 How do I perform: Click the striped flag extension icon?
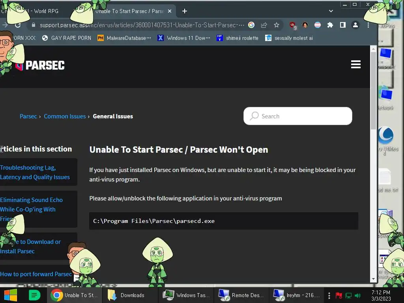[x=318, y=25]
